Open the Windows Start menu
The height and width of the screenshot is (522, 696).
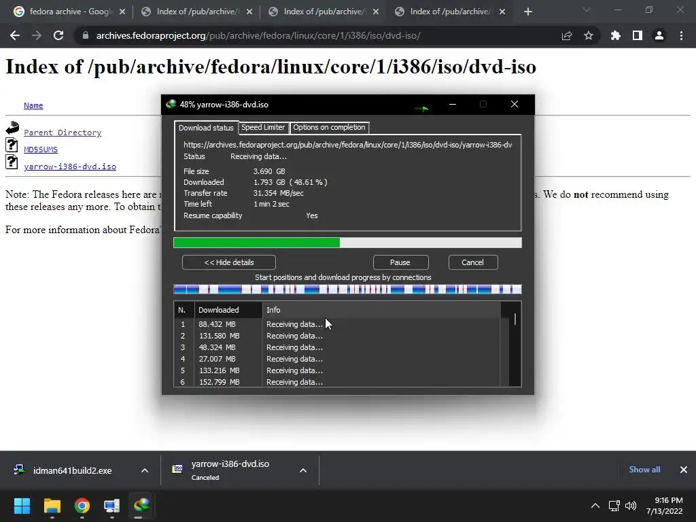coord(22,506)
